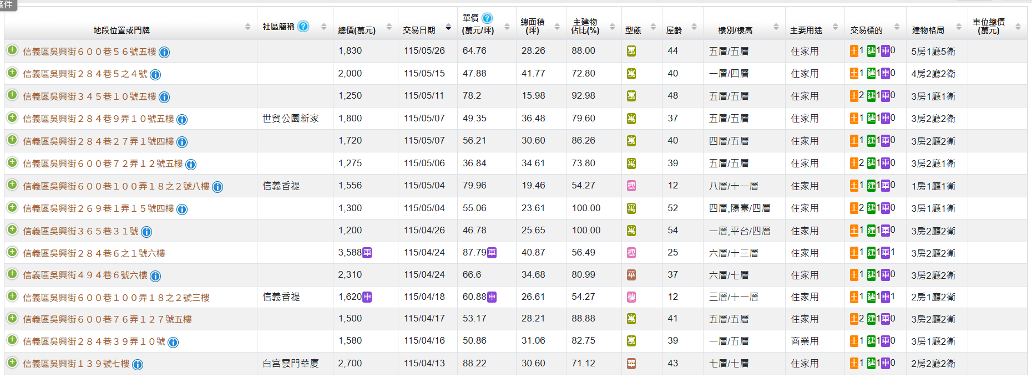Click community name 白宮雲門華廈
1032x378 pixels.
pos(290,364)
